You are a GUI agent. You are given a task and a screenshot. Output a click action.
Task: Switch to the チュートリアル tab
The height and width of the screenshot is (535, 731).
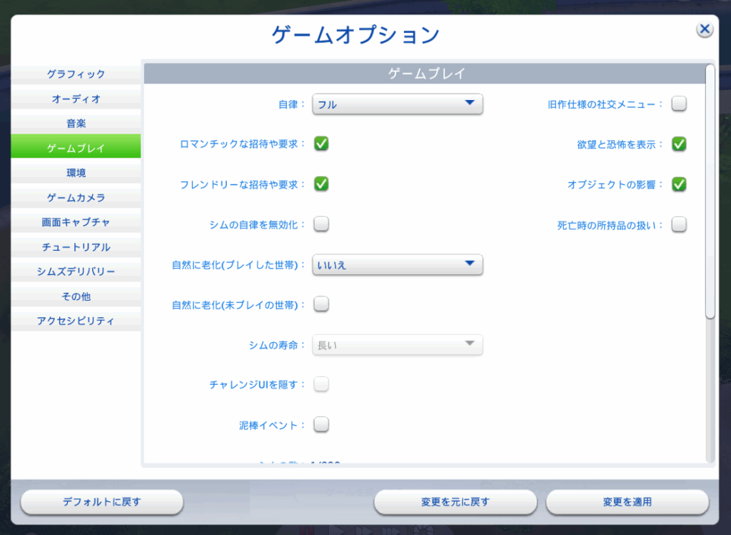[76, 246]
